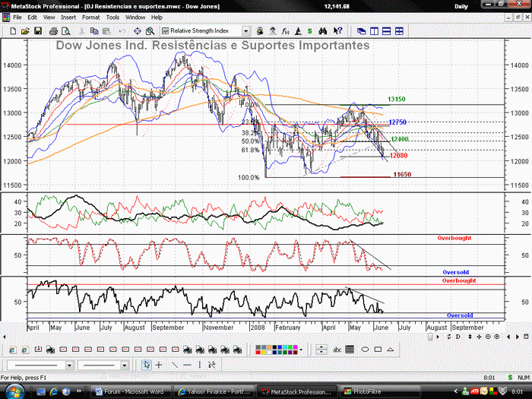Click the binoculars Explorer icon
532x399 pixels.
tap(323, 31)
